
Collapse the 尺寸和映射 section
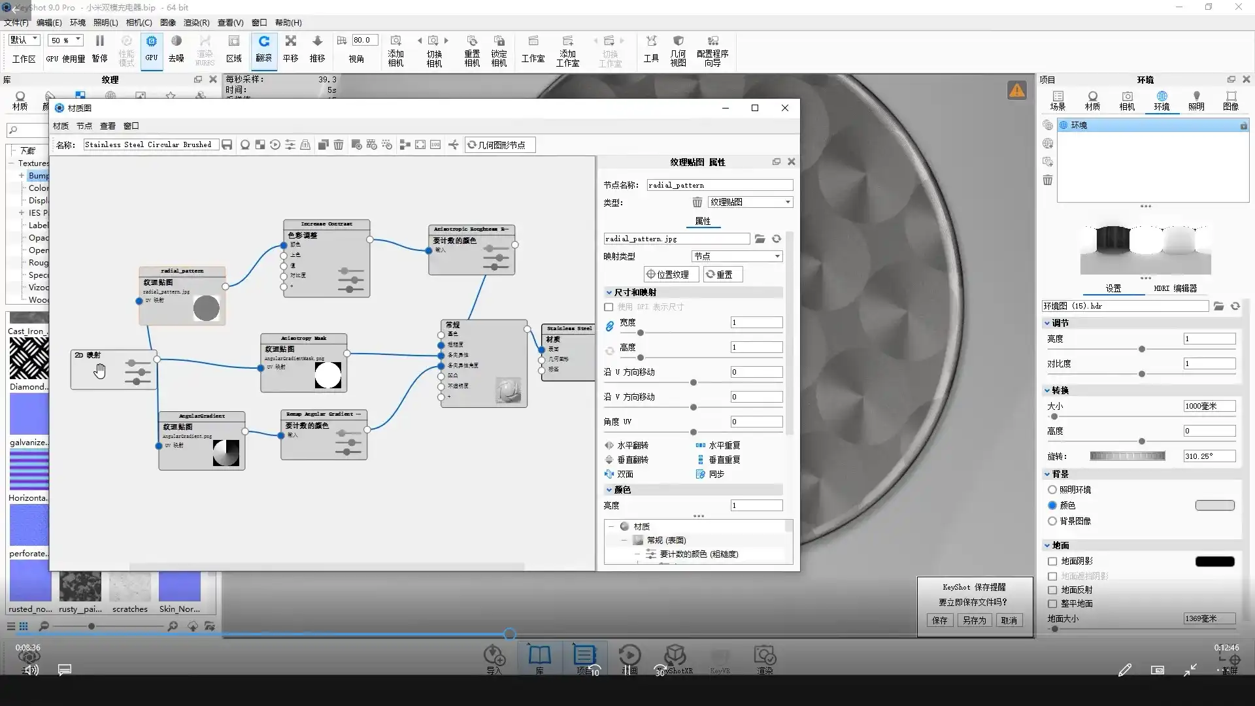[609, 293]
